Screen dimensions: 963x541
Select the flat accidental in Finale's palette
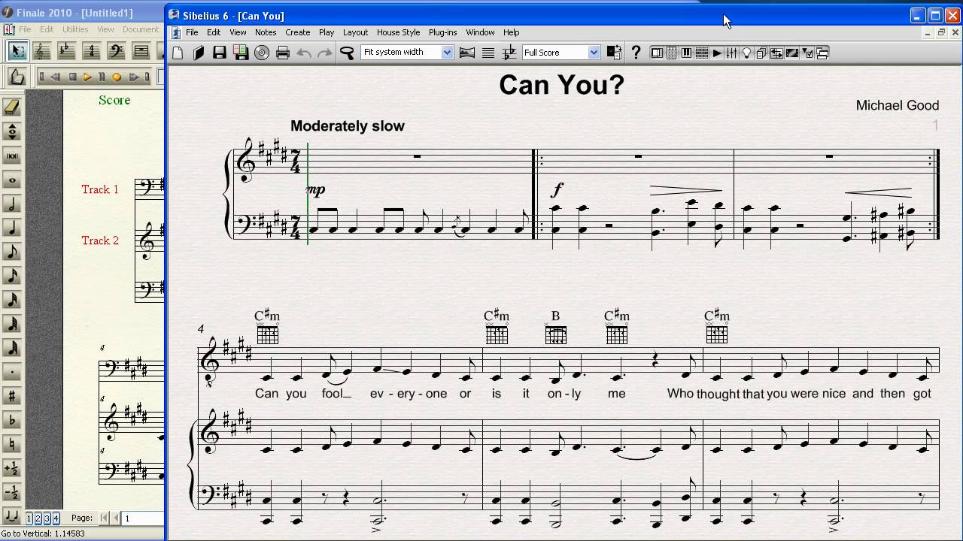coord(12,420)
